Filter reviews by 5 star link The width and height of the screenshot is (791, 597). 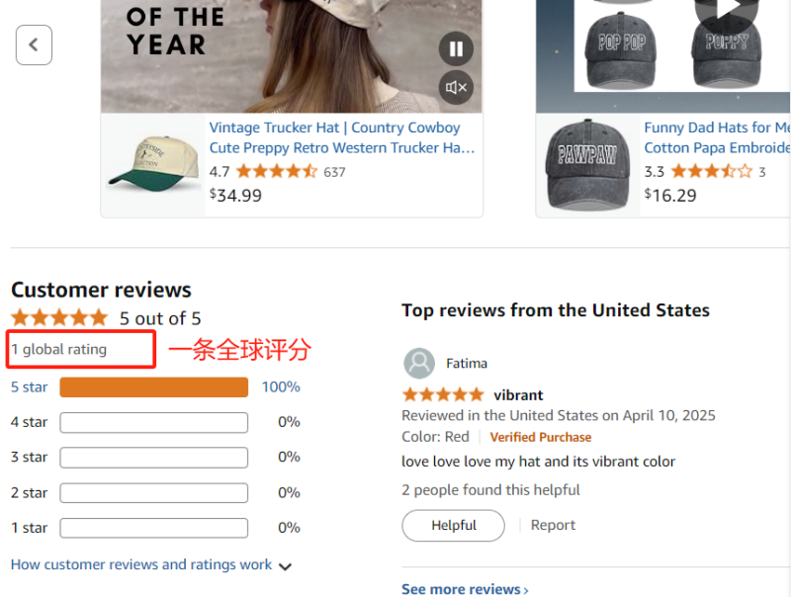click(x=29, y=386)
